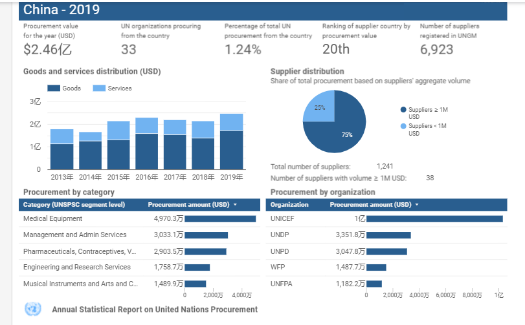Click the UN emblem logo icon
The image size is (525, 325).
coord(33,309)
